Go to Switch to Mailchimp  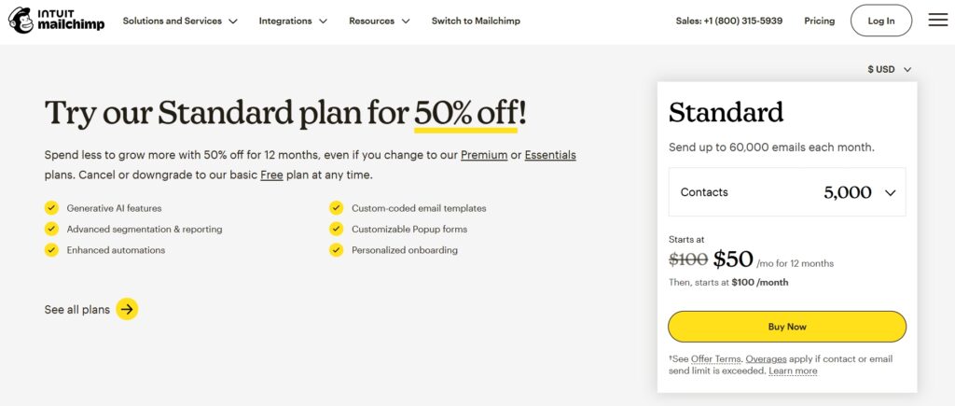pos(476,21)
